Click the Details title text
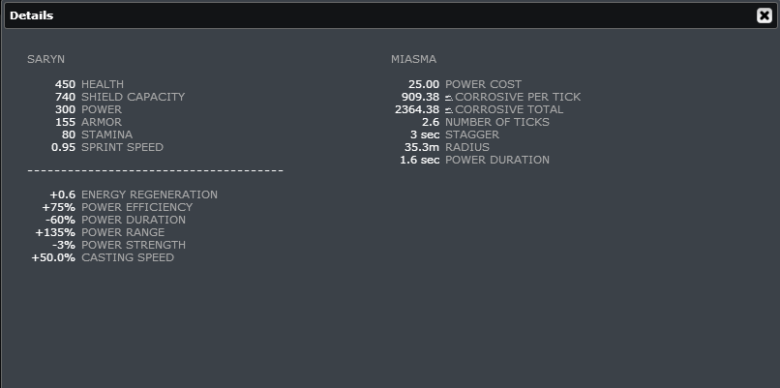The width and height of the screenshot is (780, 388). [x=31, y=15]
